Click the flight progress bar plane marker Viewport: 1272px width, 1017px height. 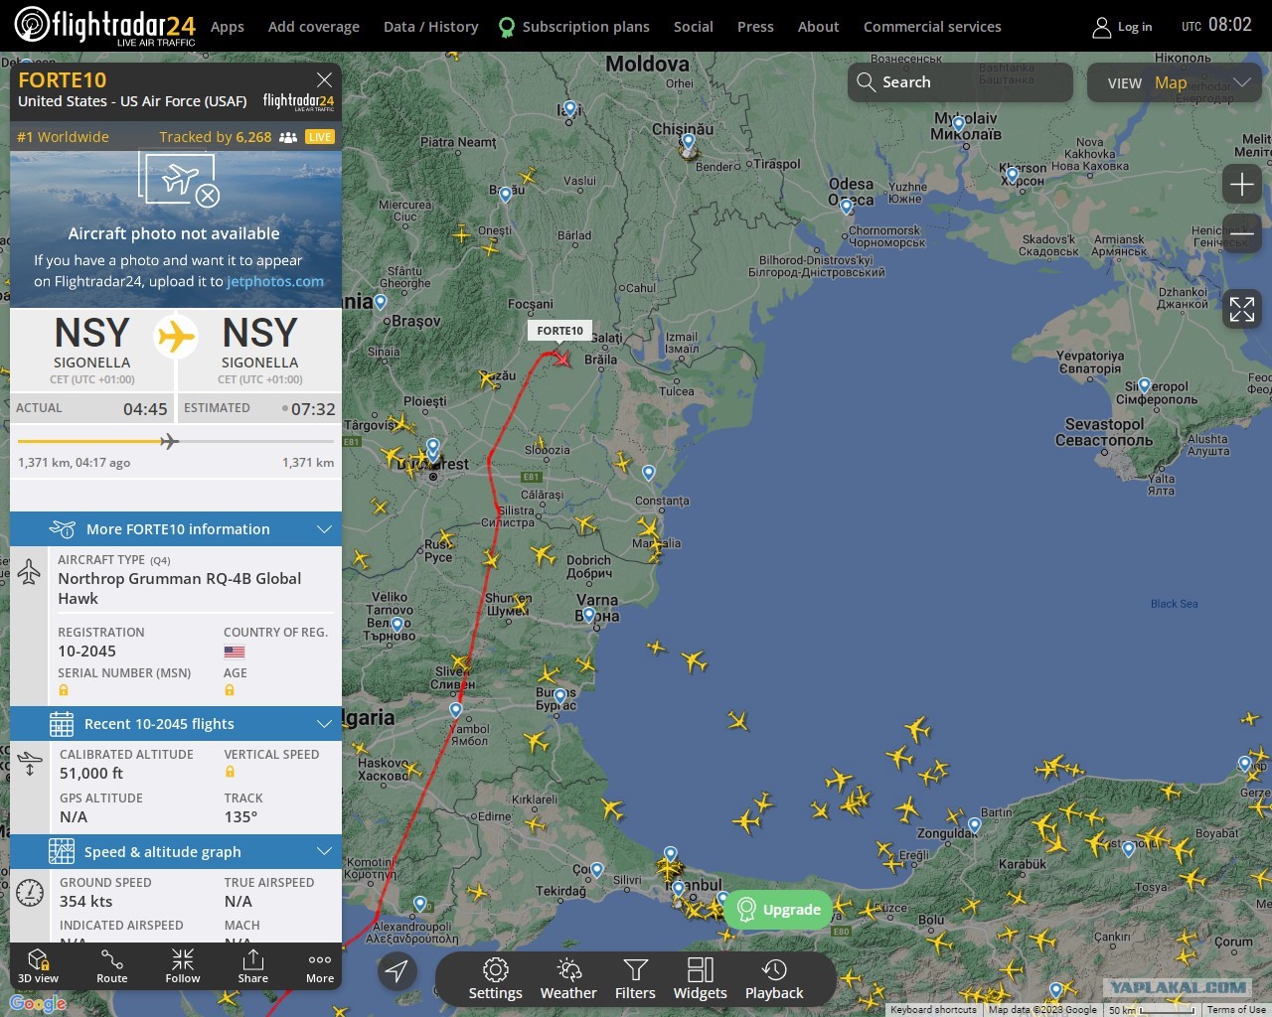click(x=170, y=441)
